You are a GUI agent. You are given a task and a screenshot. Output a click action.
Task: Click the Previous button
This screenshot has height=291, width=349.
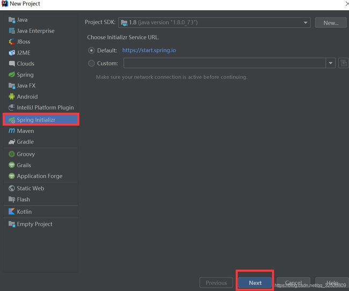click(216, 283)
